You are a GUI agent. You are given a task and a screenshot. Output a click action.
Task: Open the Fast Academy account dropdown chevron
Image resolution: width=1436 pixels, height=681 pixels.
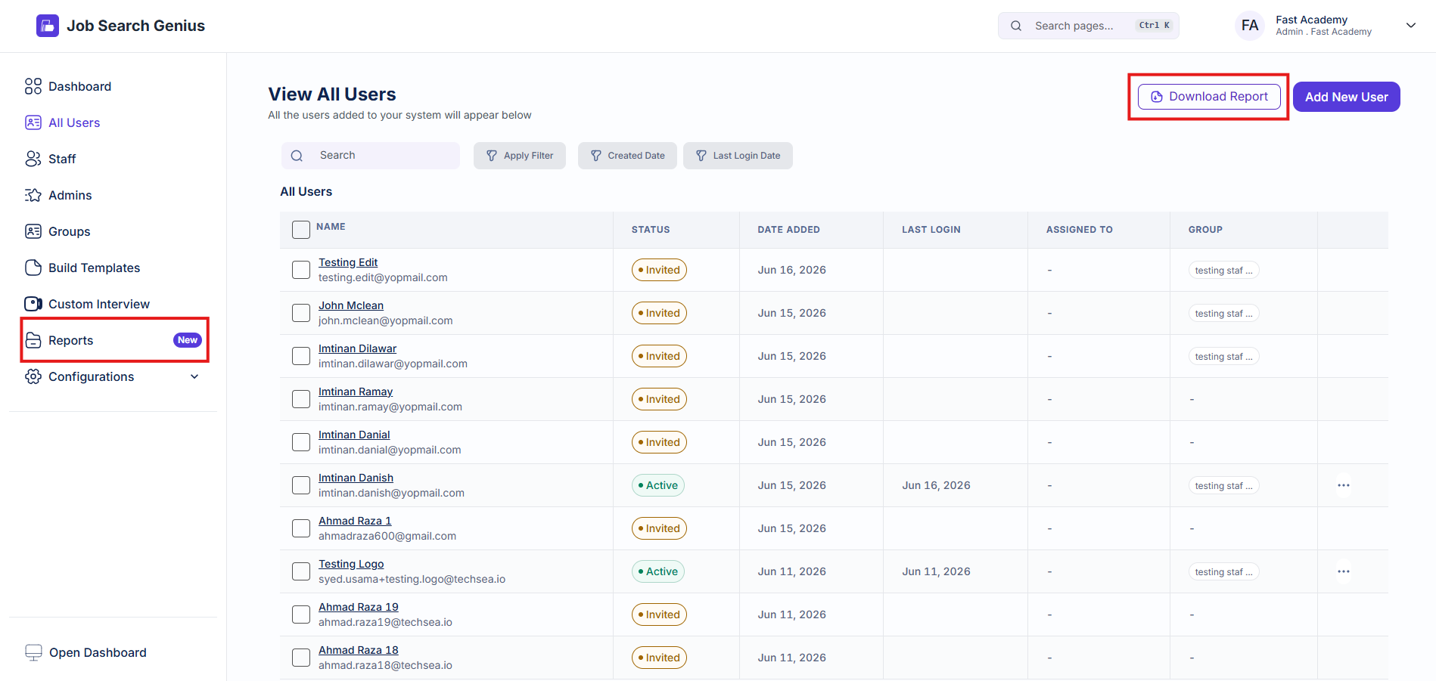point(1411,26)
